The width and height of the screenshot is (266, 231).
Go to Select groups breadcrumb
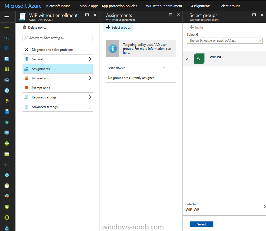tap(230, 6)
